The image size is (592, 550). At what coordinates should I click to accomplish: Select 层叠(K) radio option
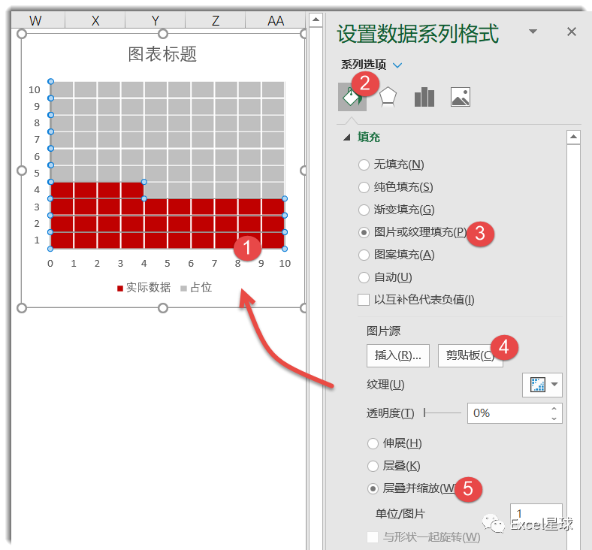(373, 466)
